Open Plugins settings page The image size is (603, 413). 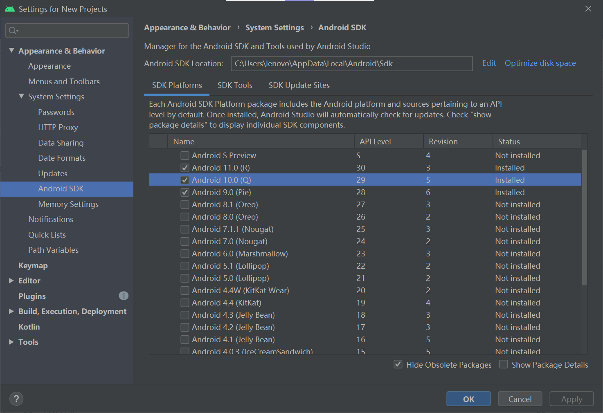(32, 296)
